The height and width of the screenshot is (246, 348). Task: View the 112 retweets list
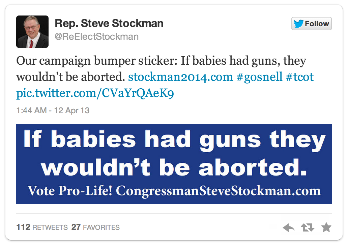[x=42, y=227]
